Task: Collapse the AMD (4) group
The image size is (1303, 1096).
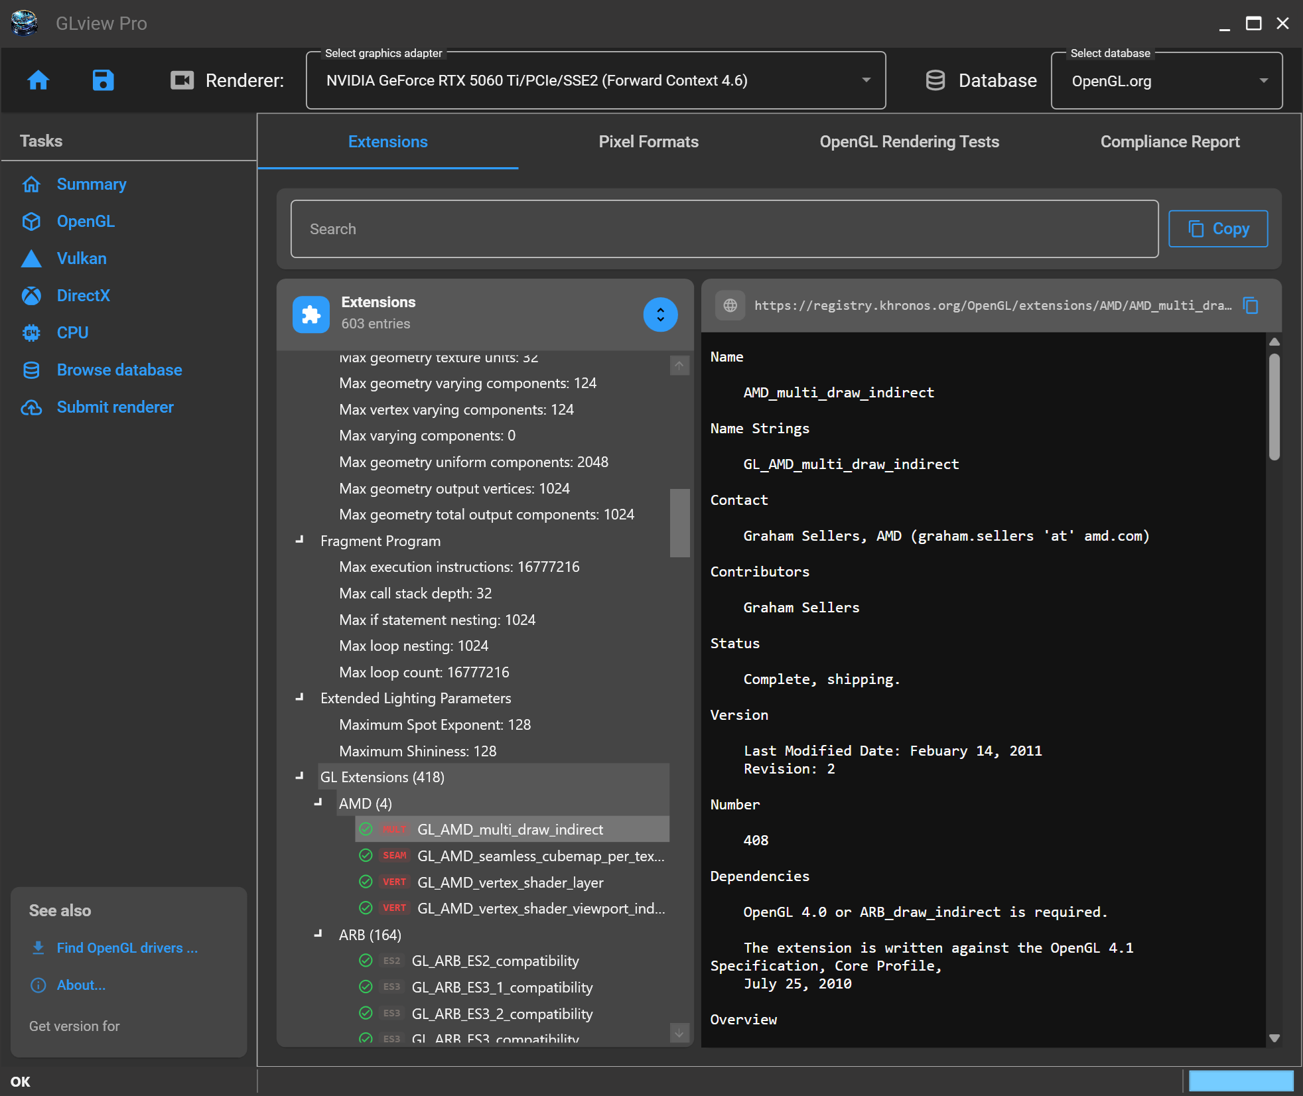Action: (318, 803)
